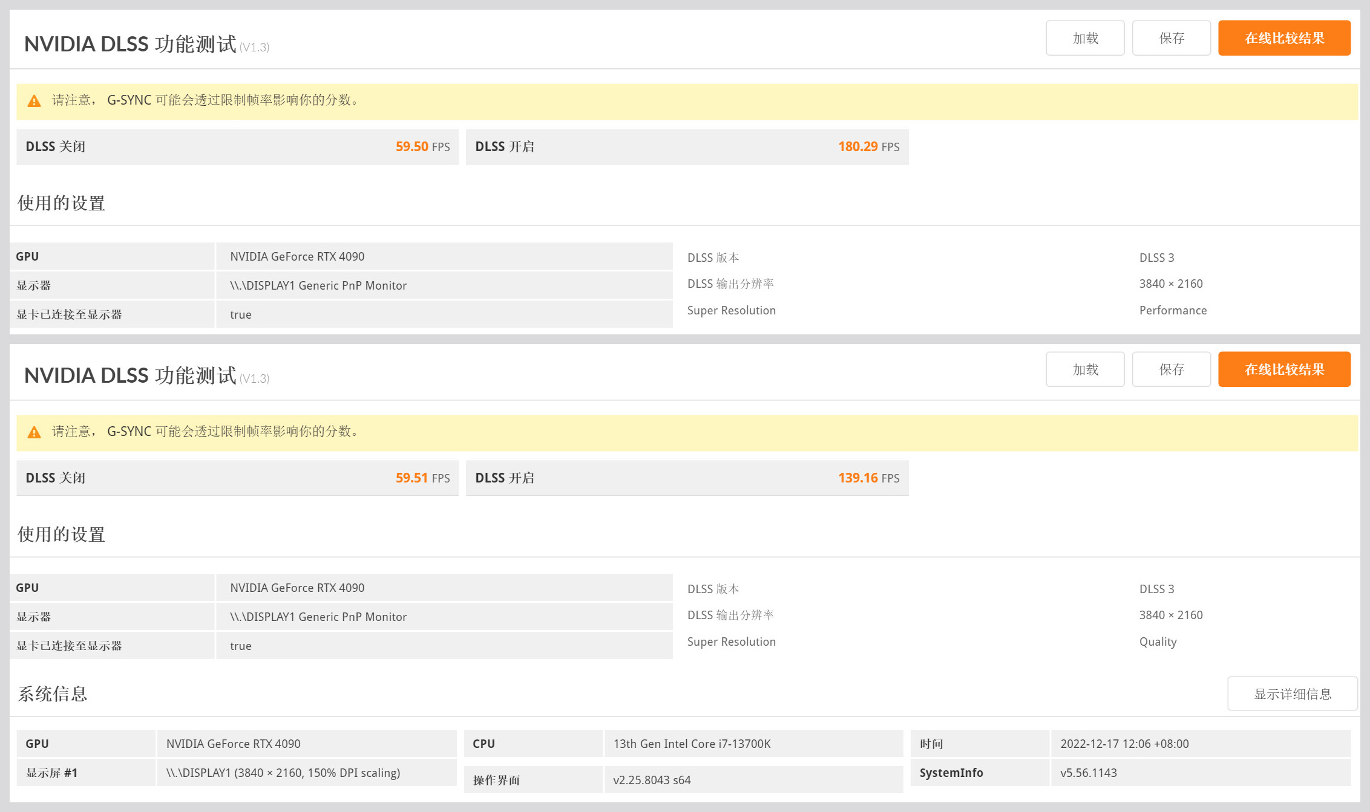Select 139.16 FPS DLSS on score

[x=868, y=478]
